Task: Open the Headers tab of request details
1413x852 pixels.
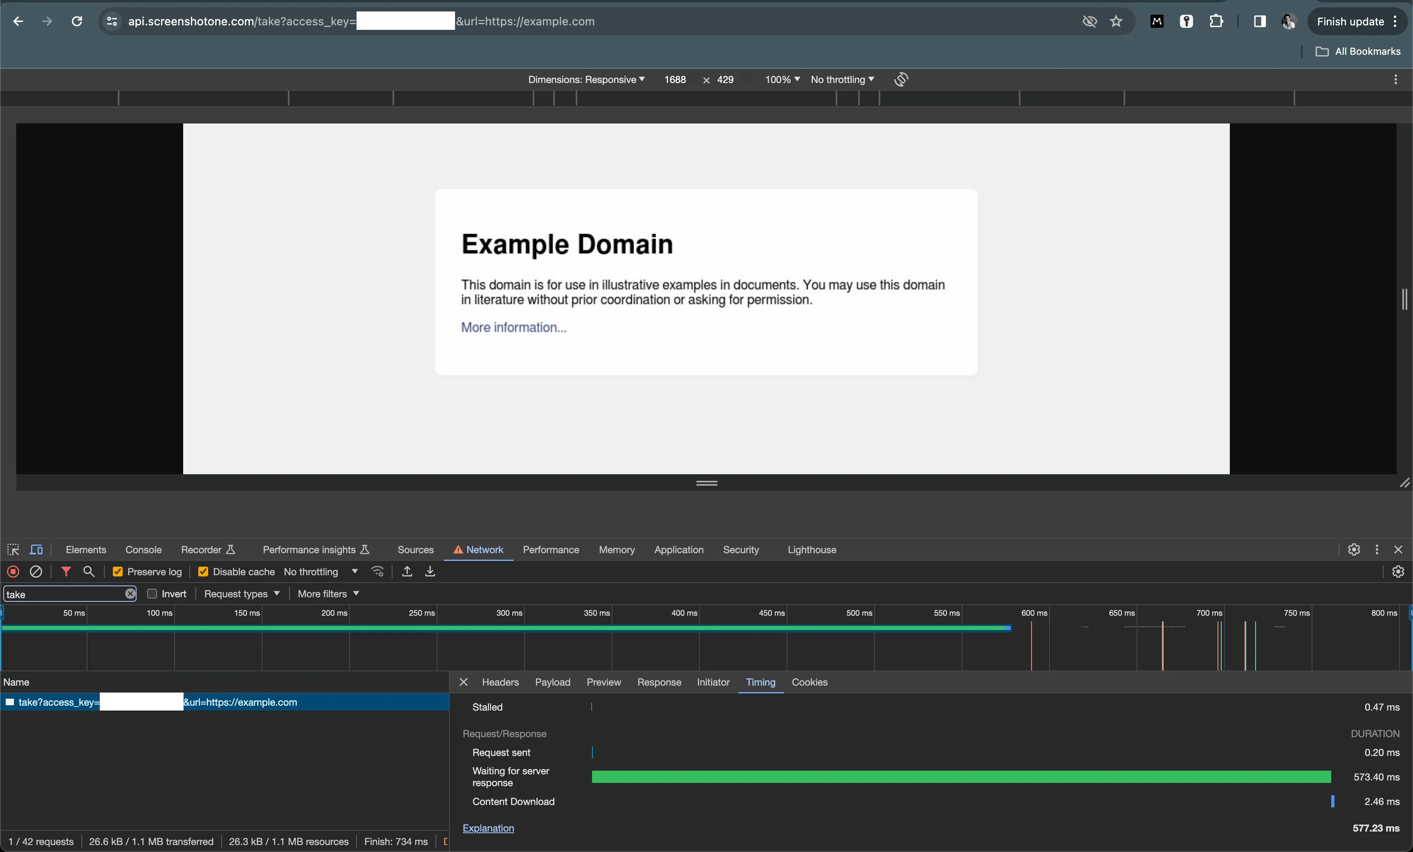Action: [x=500, y=682]
